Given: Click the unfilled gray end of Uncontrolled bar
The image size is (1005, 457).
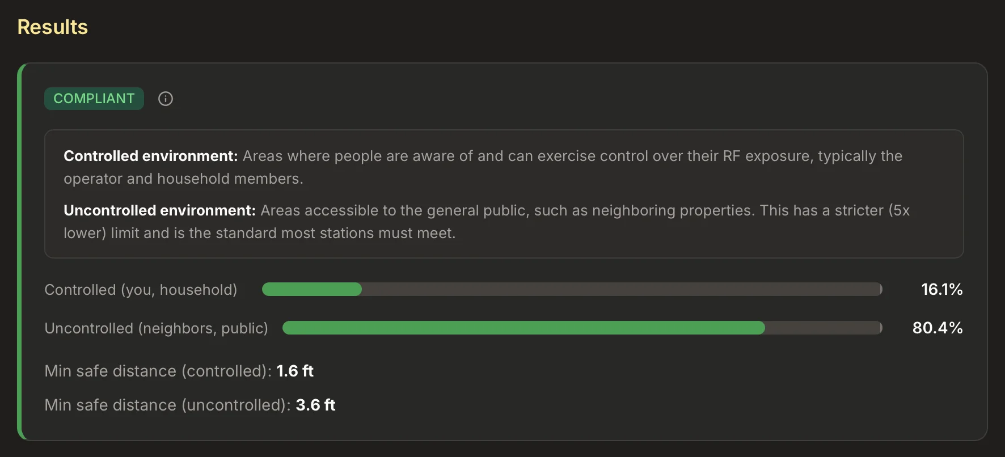Looking at the screenshot, I should click(x=824, y=328).
